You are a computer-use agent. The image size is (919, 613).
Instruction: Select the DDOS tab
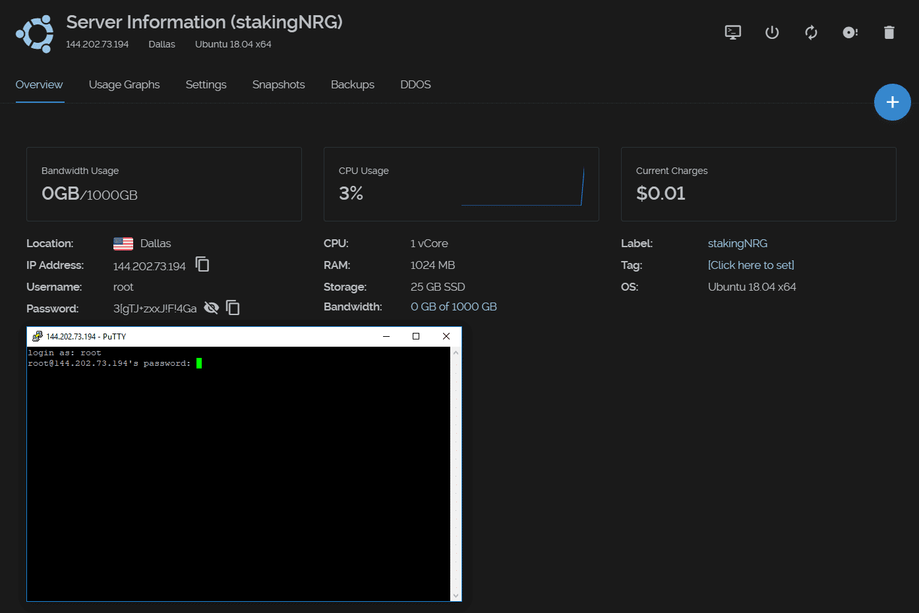pos(415,84)
